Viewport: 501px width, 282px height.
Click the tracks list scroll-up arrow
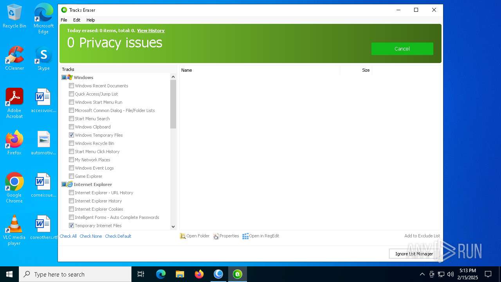(x=173, y=77)
